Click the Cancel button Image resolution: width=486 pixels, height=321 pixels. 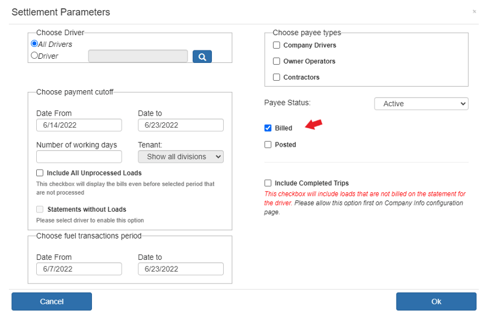click(52, 301)
